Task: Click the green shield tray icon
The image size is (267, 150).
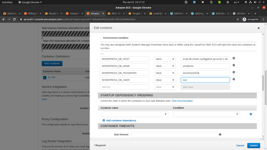Action: click(x=219, y=2)
